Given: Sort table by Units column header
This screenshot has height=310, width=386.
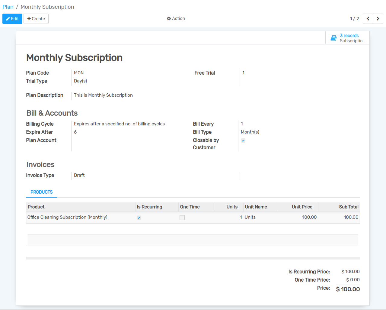Looking at the screenshot, I should click(232, 207).
